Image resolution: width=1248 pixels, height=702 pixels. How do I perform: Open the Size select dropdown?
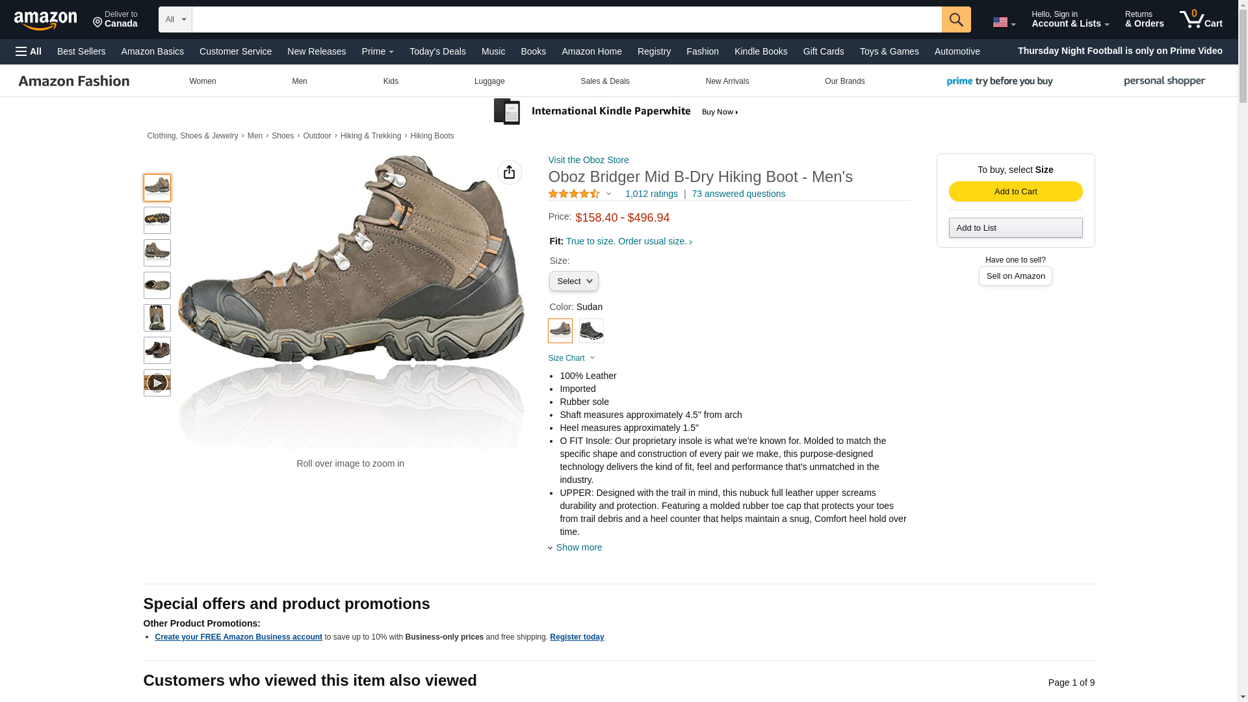click(x=573, y=281)
